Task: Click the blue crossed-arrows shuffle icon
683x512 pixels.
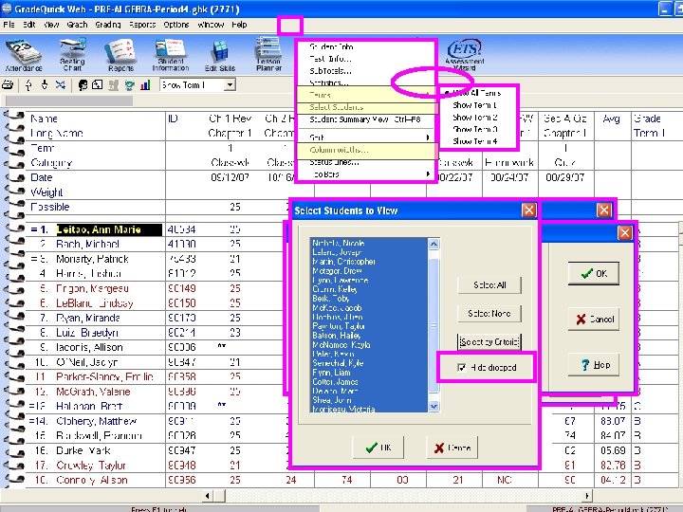Action: point(61,85)
